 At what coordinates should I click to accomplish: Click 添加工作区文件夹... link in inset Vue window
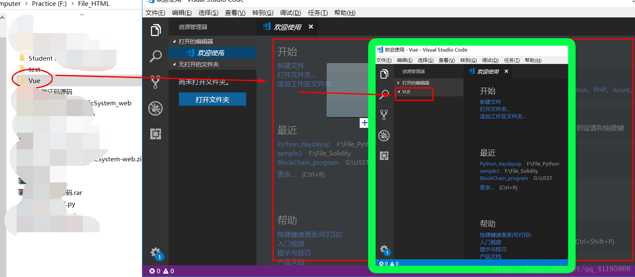click(503, 117)
